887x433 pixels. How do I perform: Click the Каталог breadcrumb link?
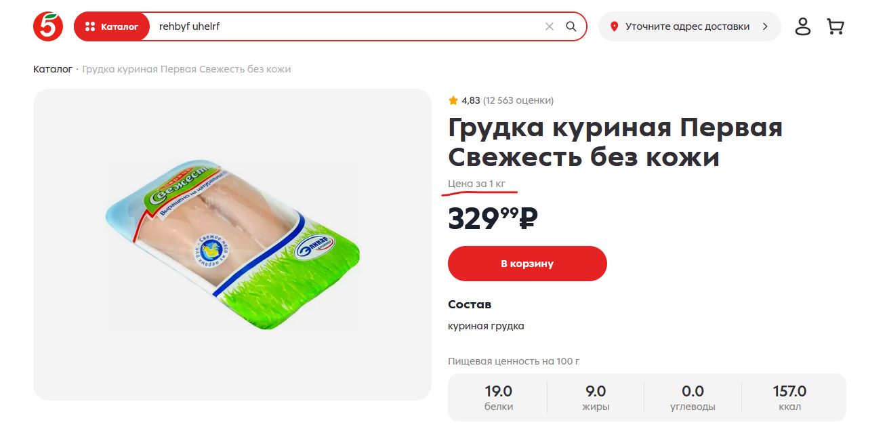click(52, 69)
